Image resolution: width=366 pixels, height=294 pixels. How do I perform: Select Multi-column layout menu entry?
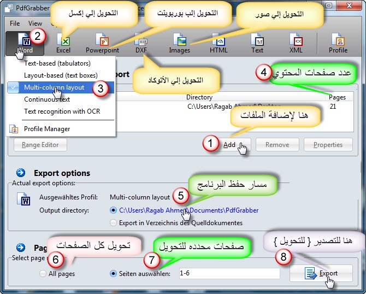61,87
